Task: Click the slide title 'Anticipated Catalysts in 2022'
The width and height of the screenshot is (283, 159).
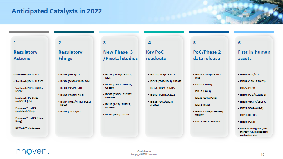Action: [57, 11]
